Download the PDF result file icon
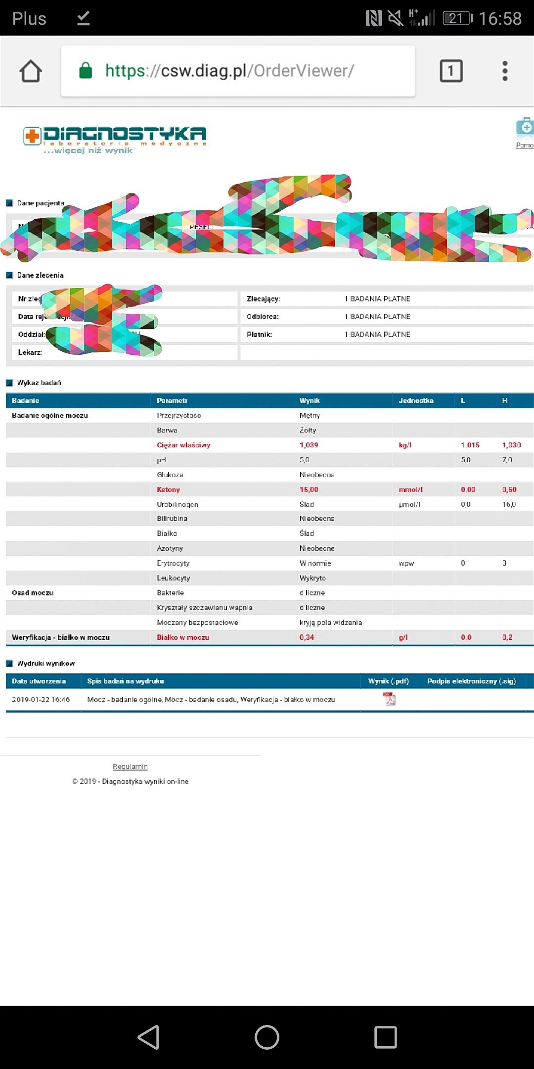 pyautogui.click(x=389, y=699)
